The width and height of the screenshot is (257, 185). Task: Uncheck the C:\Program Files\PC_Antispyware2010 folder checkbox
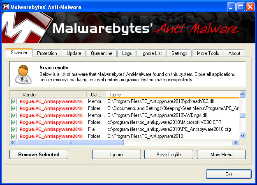click(x=14, y=136)
